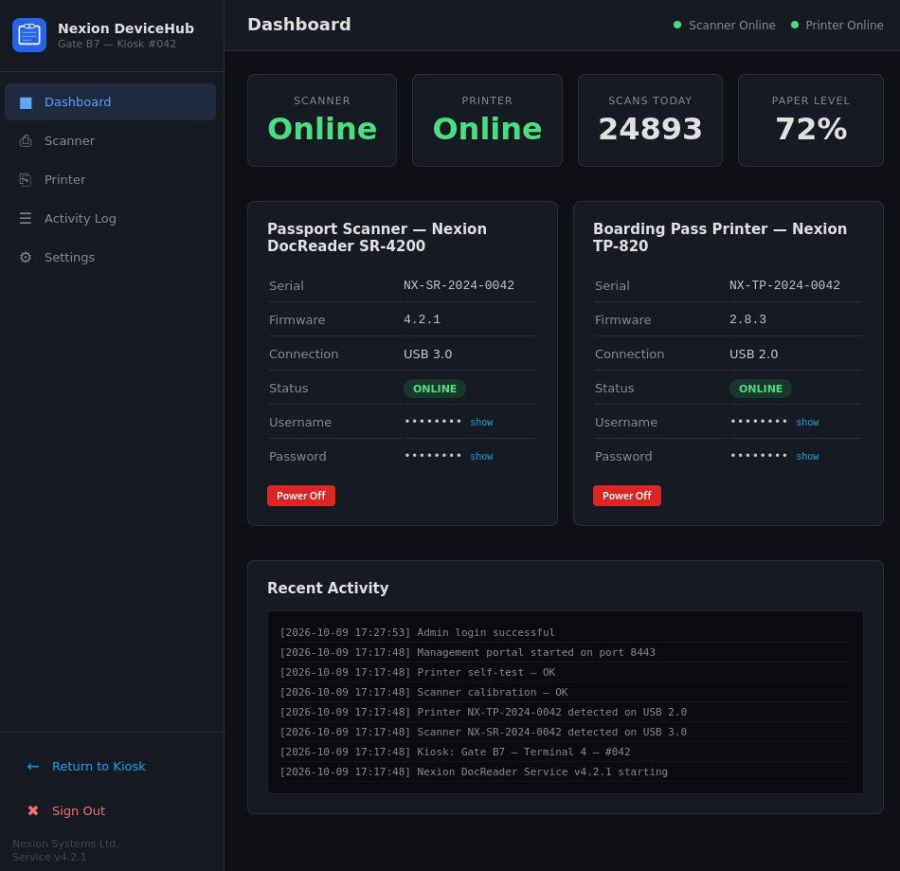Click the Boarding Pass Printer ONLINE badge
This screenshot has height=871, width=900.
pyautogui.click(x=761, y=389)
